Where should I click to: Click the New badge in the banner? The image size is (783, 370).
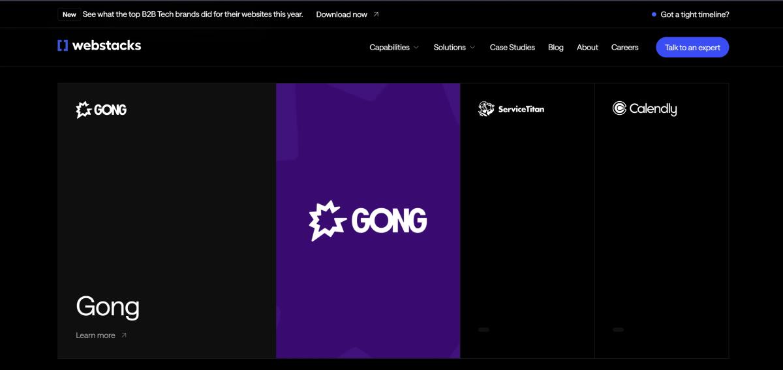tap(69, 14)
